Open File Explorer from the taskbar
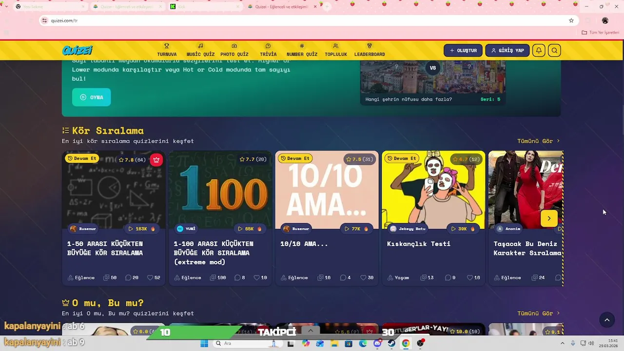This screenshot has height=351, width=624. [334, 343]
